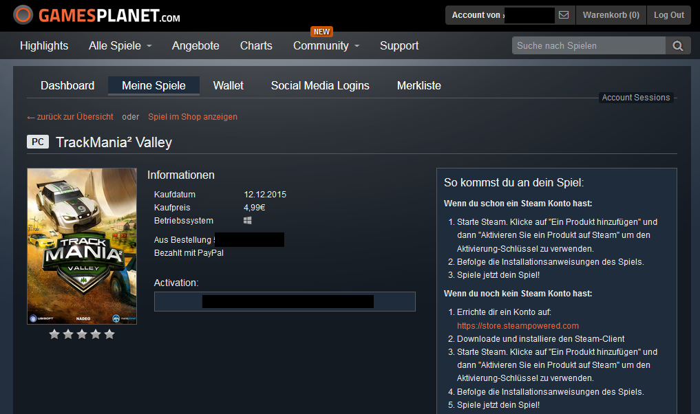Click the search magnifier icon
This screenshot has height=414, width=700.
677,46
